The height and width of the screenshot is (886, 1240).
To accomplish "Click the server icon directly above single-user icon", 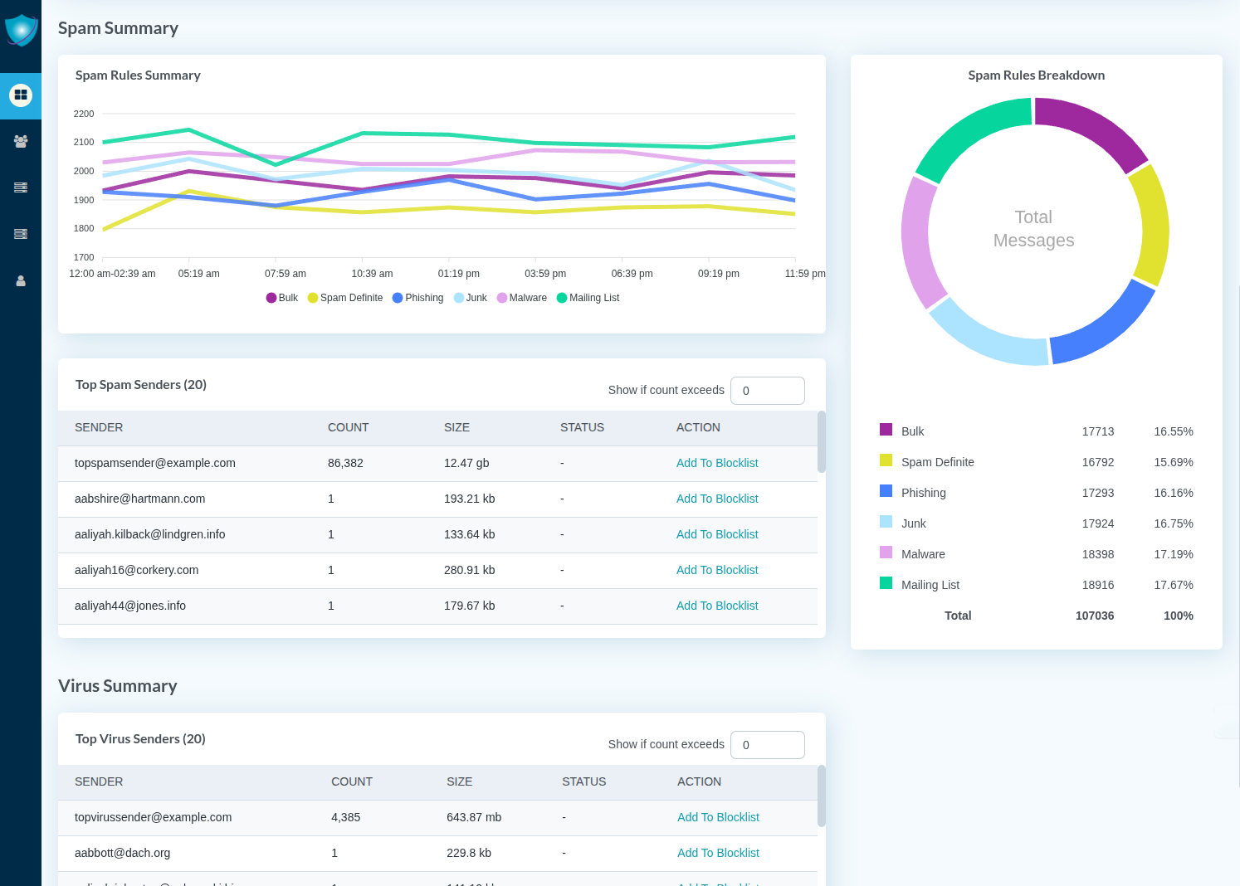I will pos(21,234).
